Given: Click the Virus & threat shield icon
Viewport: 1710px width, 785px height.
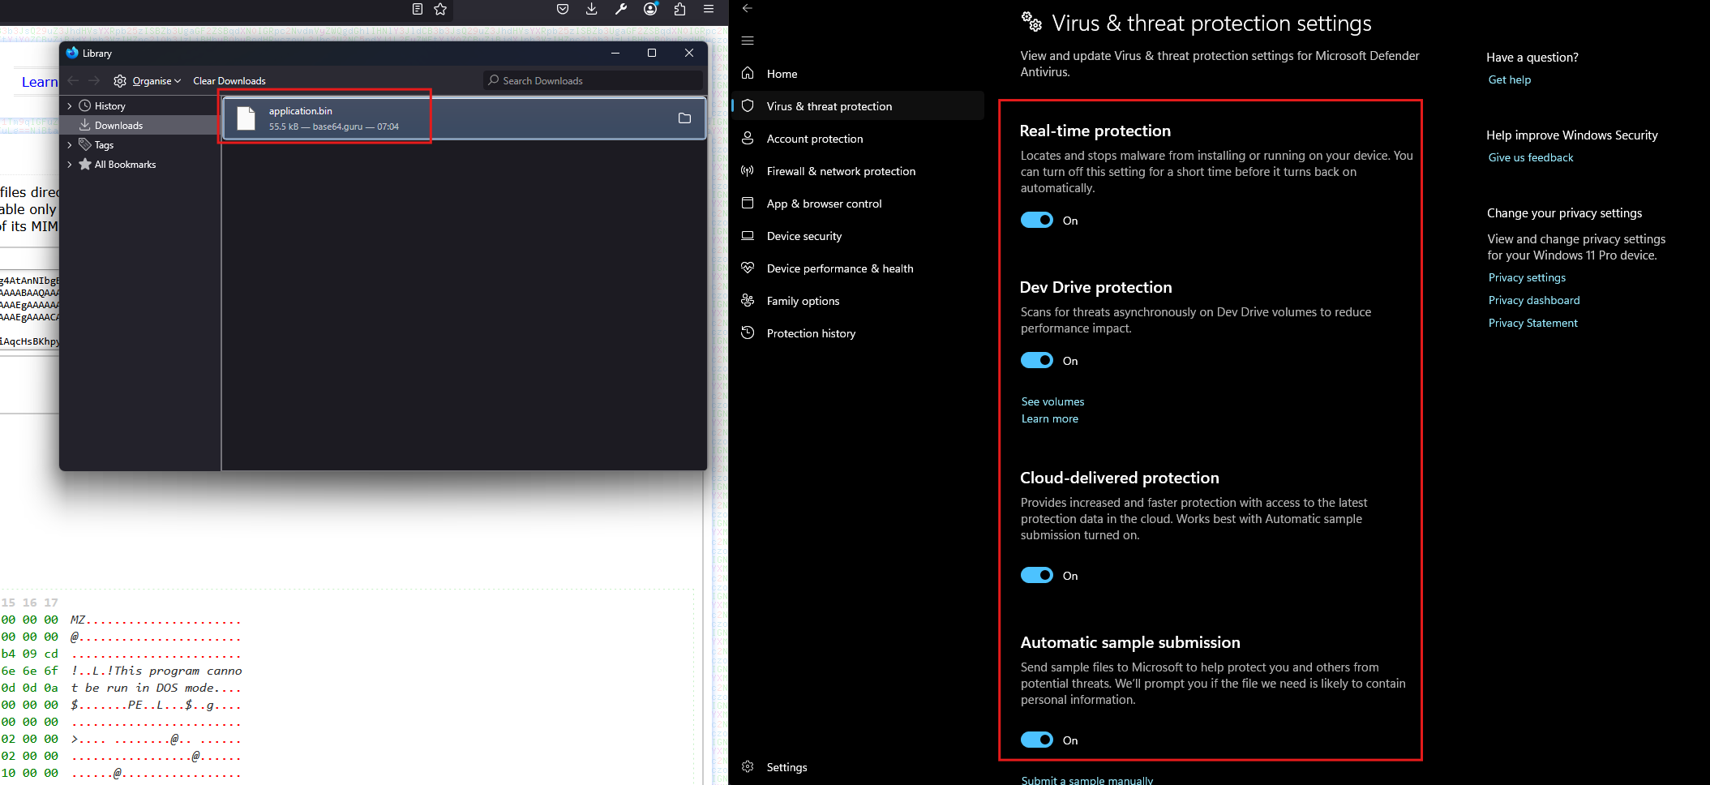Looking at the screenshot, I should click(748, 105).
